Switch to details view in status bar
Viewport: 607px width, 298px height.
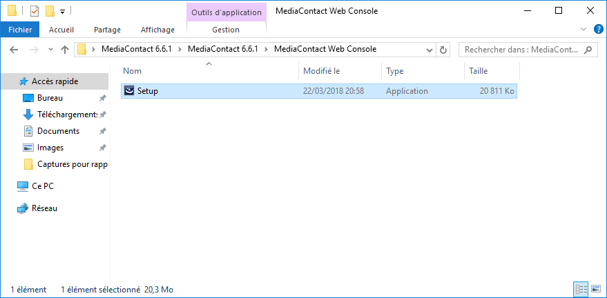click(580, 289)
